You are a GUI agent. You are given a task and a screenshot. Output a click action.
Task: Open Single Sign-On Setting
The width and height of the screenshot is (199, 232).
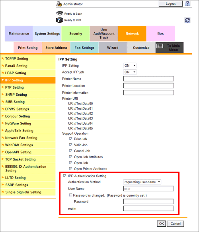28,192
